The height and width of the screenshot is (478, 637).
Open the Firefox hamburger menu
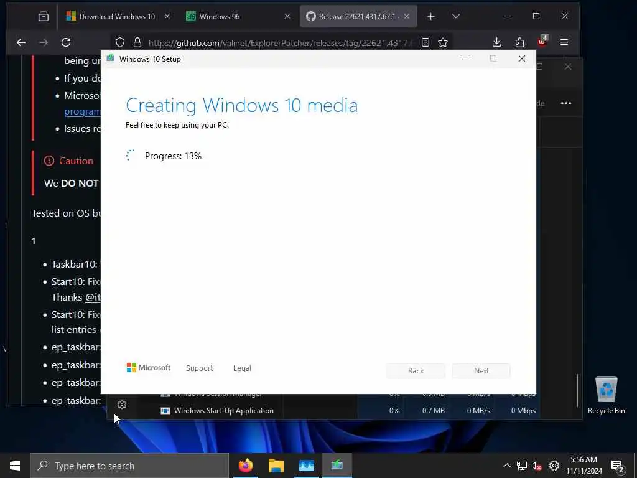(564, 42)
